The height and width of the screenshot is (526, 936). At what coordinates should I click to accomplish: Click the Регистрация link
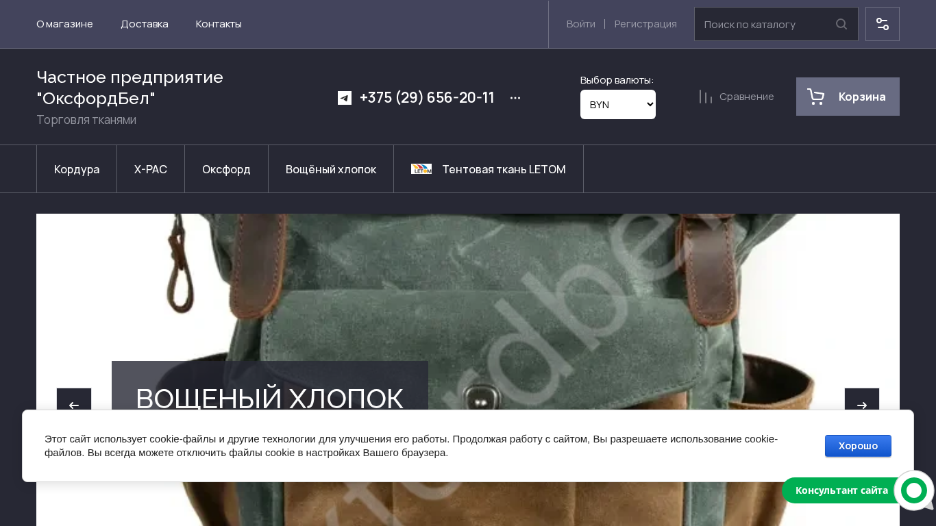(x=645, y=24)
